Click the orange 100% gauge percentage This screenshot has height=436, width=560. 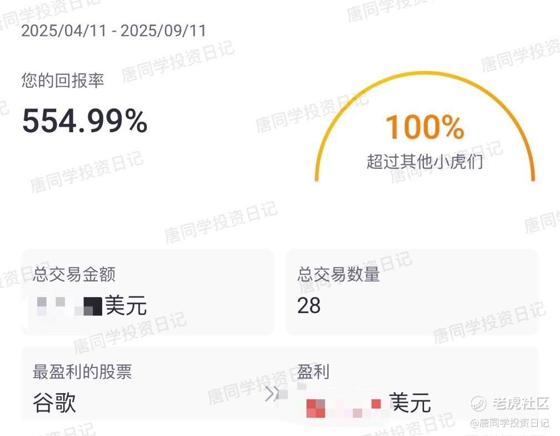coord(424,127)
